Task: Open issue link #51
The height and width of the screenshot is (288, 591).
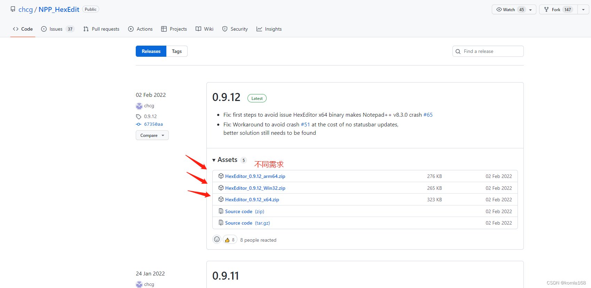Action: click(305, 125)
